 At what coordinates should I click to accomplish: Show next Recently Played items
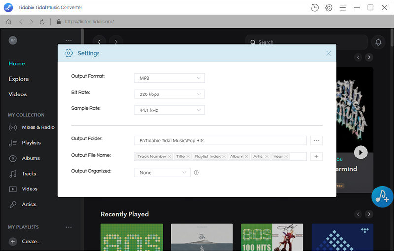(x=369, y=214)
